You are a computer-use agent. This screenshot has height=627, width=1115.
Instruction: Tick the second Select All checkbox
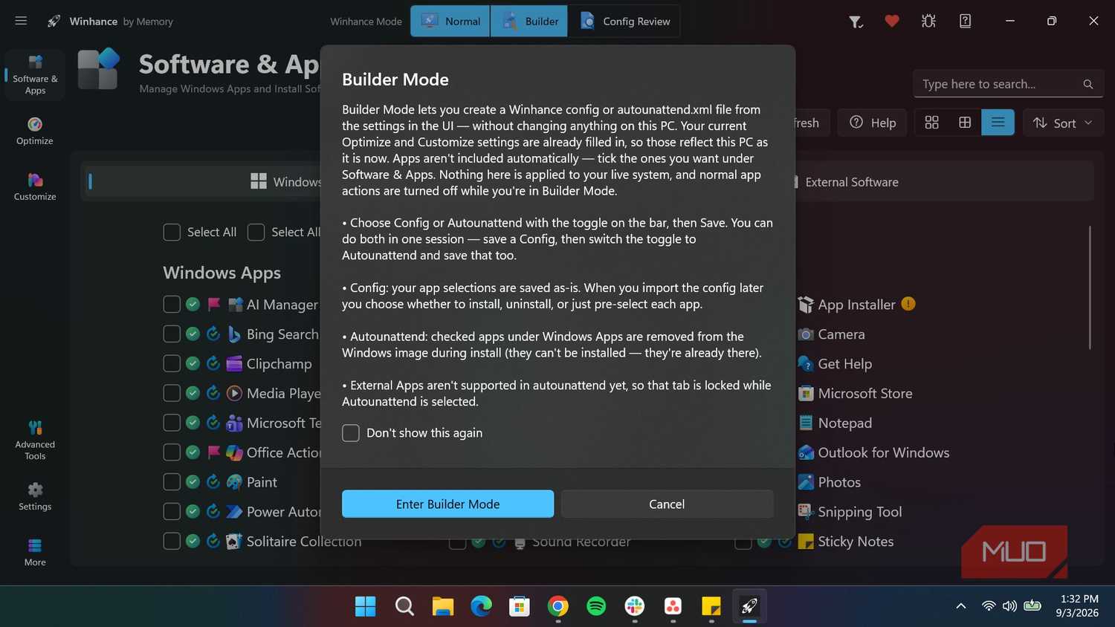tap(256, 233)
